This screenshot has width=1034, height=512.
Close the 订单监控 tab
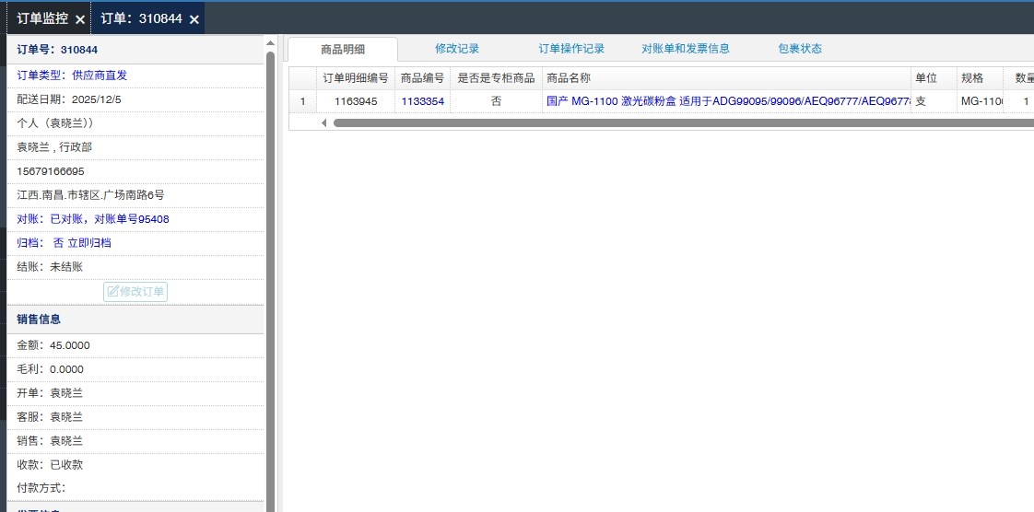click(x=80, y=19)
